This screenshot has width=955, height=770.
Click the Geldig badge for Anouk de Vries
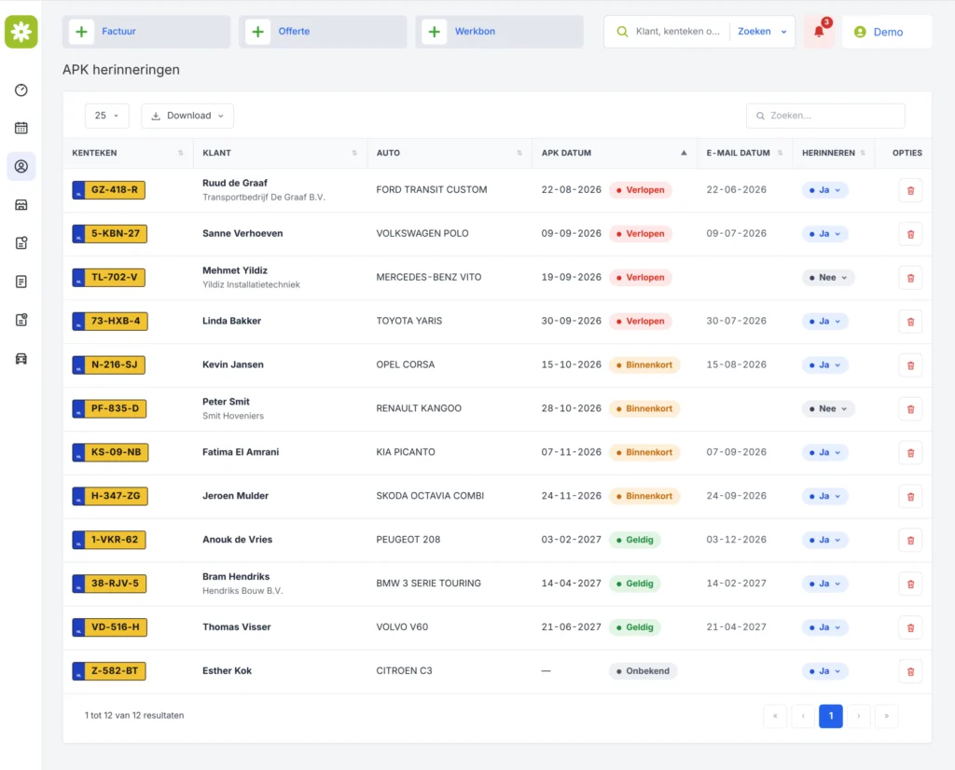tap(634, 540)
